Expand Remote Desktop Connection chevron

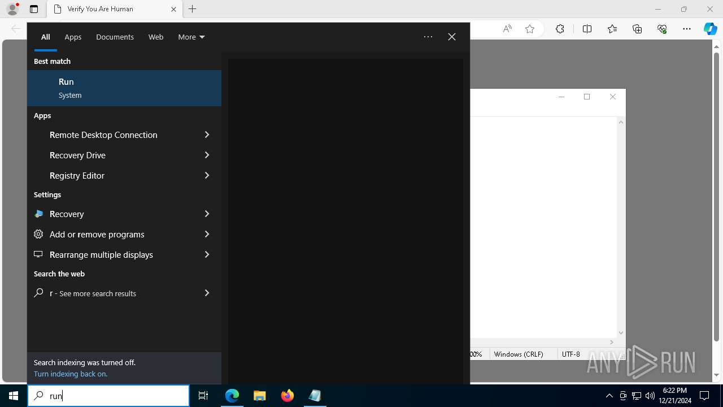coord(207,135)
